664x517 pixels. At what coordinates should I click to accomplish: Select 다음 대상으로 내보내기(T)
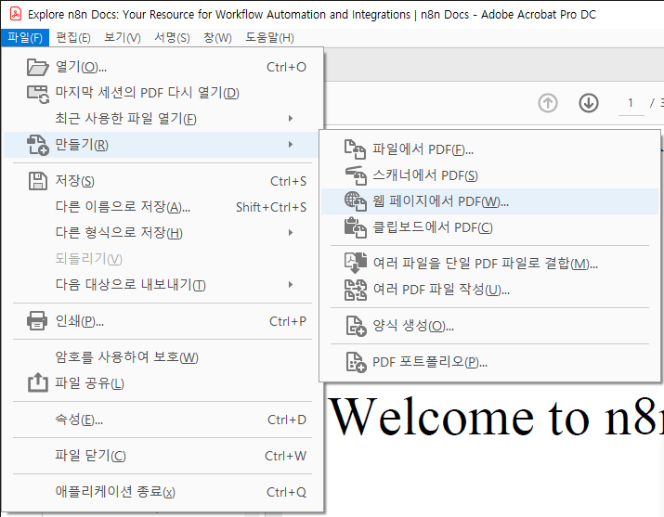163,285
